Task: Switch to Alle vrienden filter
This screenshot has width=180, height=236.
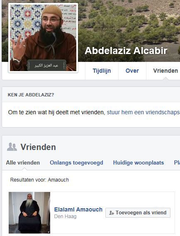Action: click(x=23, y=163)
